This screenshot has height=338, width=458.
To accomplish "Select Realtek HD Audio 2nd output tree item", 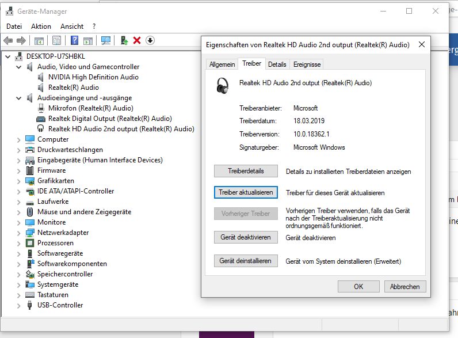I will 121,129.
